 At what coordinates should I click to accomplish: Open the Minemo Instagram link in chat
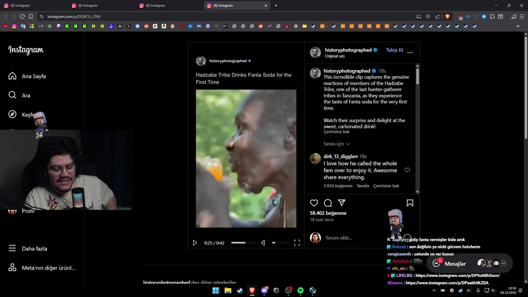[447, 283]
